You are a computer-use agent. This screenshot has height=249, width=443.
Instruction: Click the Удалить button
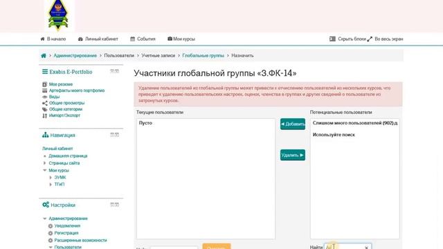(293, 155)
